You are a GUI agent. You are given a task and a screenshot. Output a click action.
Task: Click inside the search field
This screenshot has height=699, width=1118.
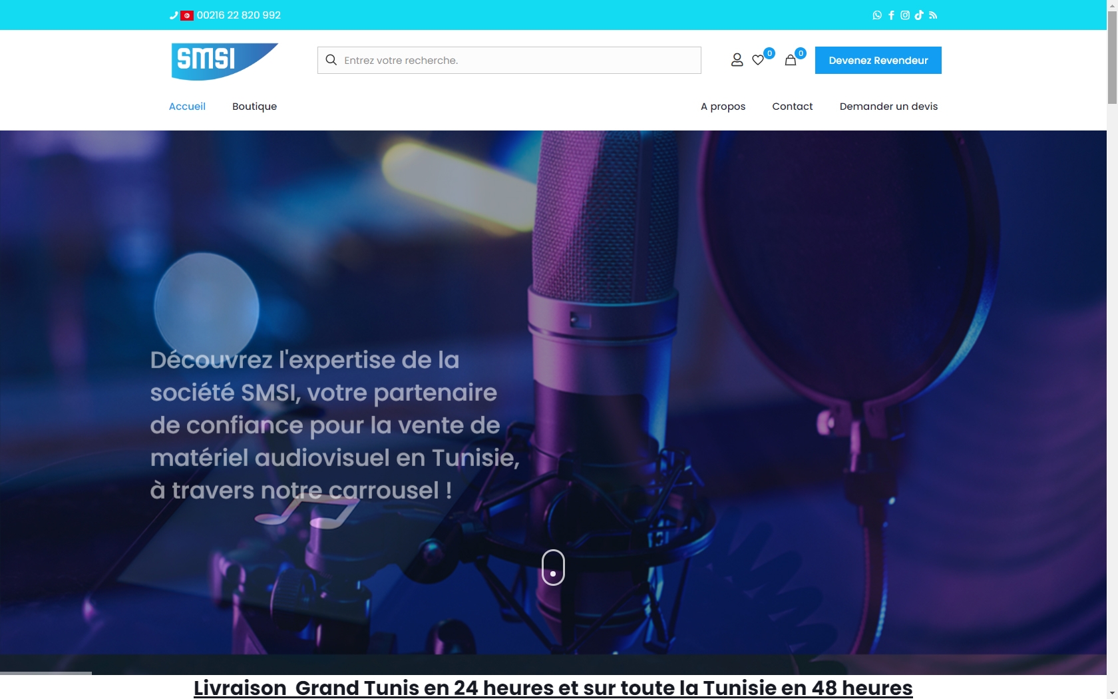(x=509, y=60)
